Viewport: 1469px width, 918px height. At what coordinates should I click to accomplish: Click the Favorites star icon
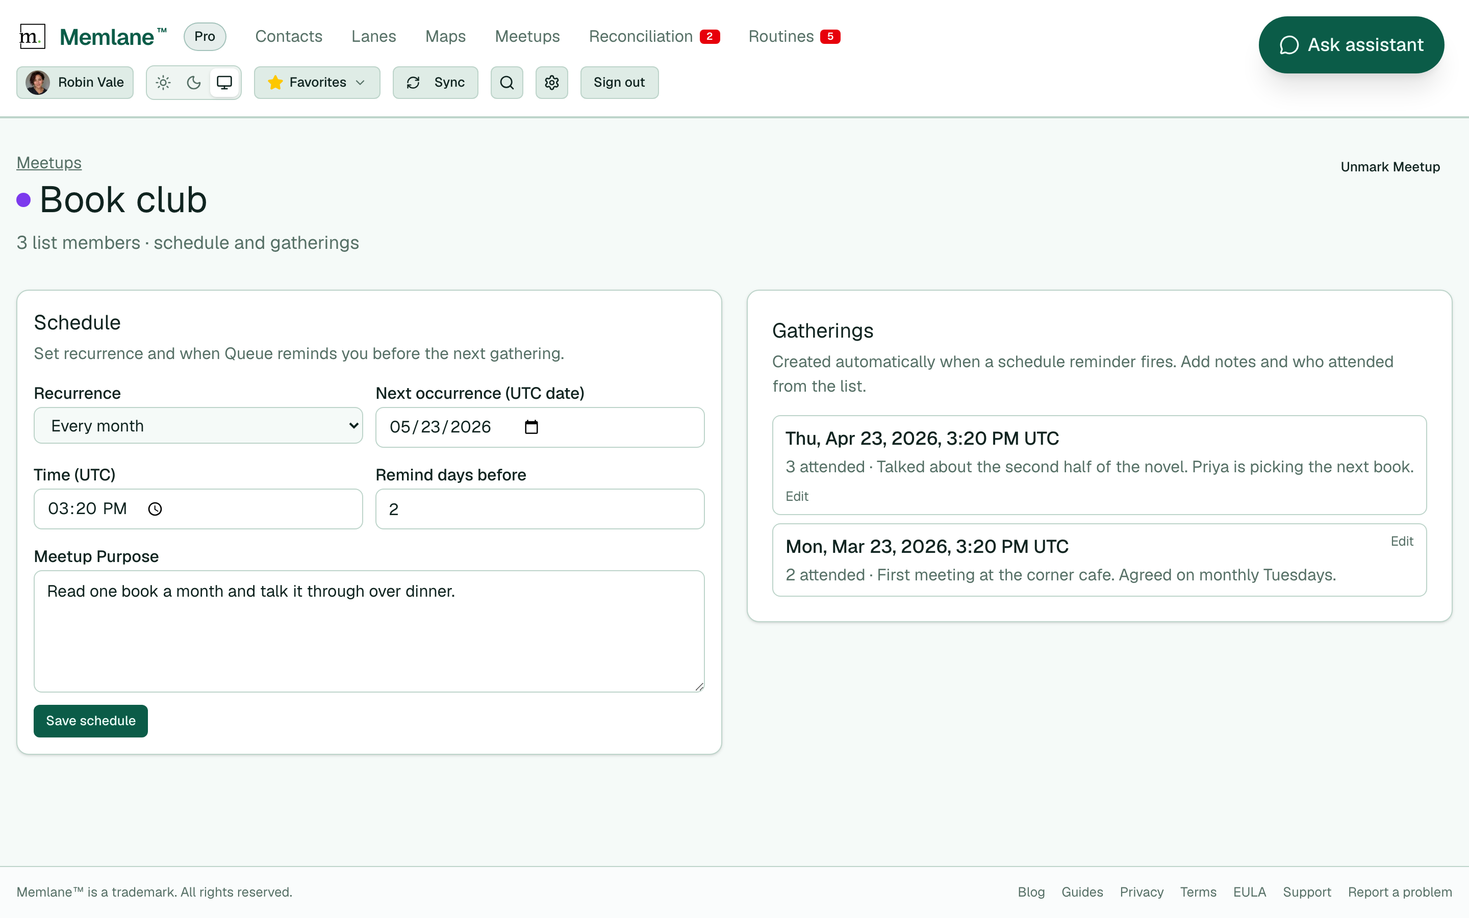coord(275,83)
